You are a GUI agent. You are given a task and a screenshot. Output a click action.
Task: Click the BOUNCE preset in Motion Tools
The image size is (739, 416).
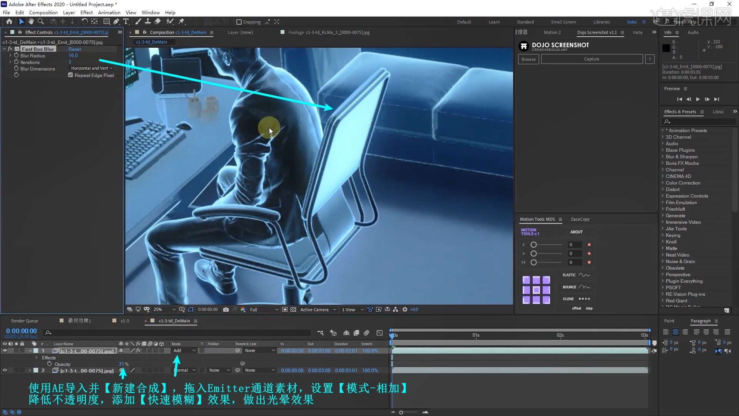coord(576,287)
